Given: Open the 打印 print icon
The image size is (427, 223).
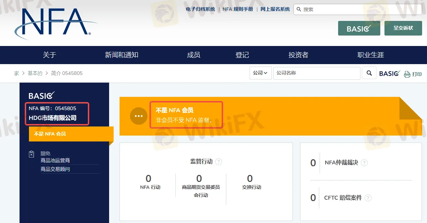Looking at the screenshot, I should click(407, 74).
